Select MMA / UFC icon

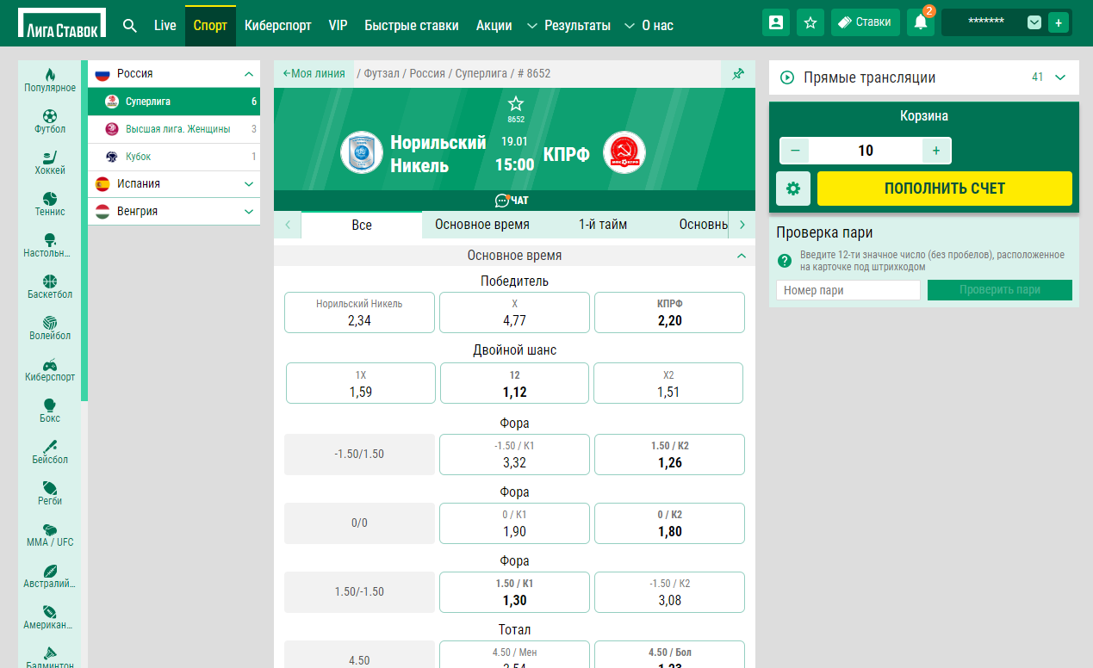pyautogui.click(x=50, y=529)
